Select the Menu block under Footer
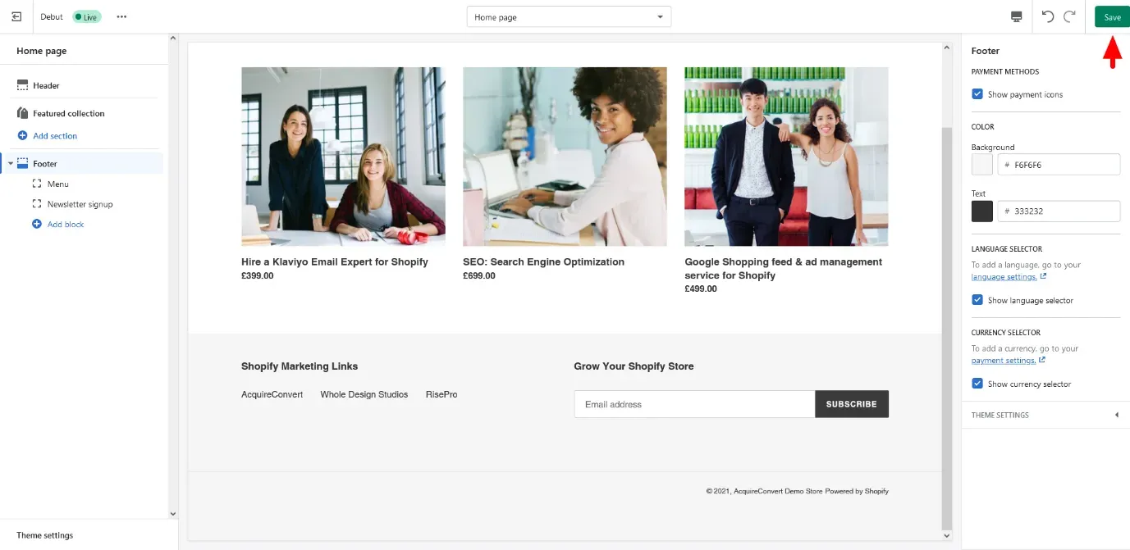The width and height of the screenshot is (1130, 550). click(57, 184)
